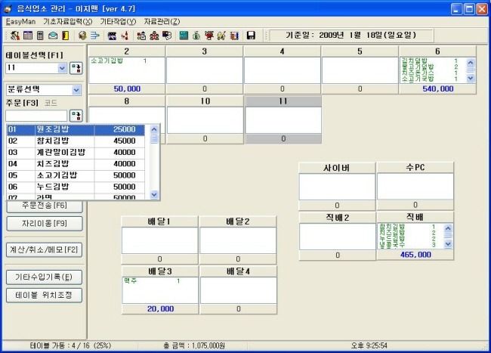Screen dimensions: 491x353
Task: Open the 기타작업(Y) menu
Action: 118,22
